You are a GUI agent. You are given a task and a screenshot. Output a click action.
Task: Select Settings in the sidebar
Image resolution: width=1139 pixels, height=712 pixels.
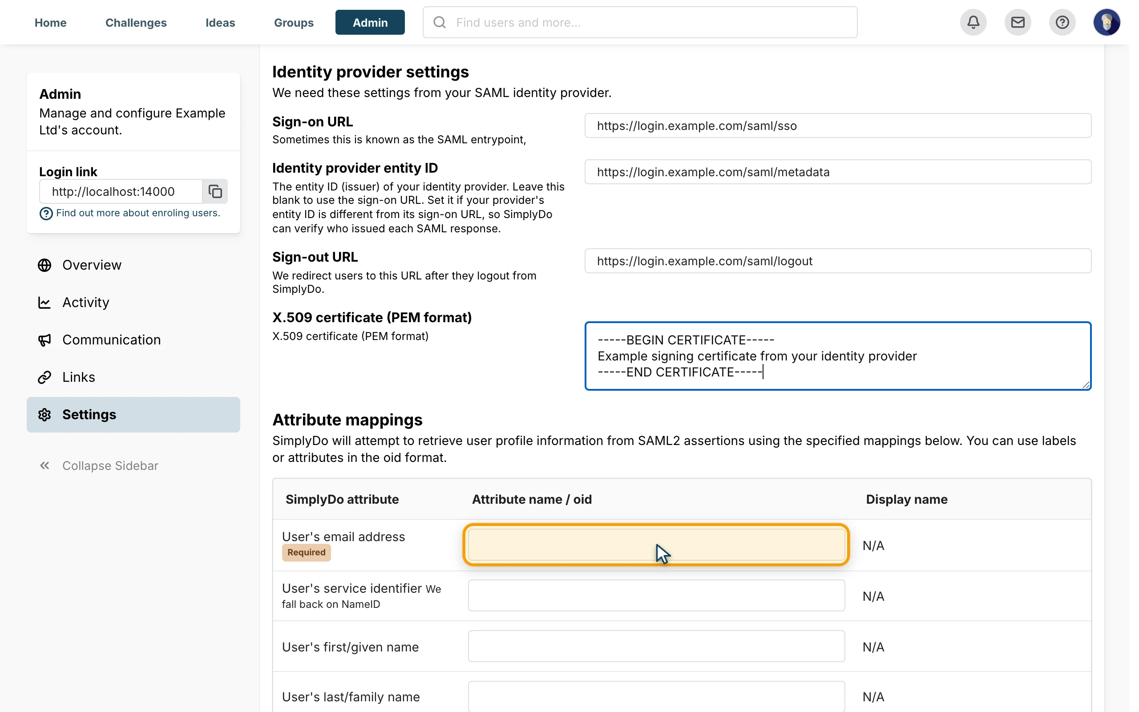point(133,414)
